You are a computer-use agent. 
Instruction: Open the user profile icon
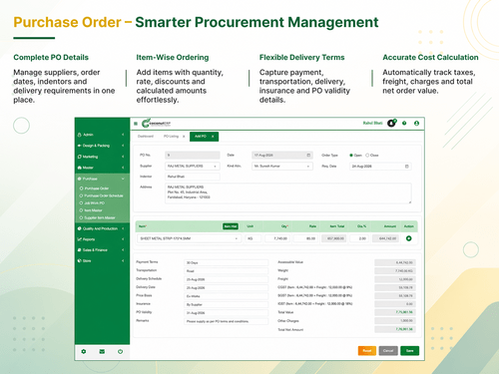(416, 124)
